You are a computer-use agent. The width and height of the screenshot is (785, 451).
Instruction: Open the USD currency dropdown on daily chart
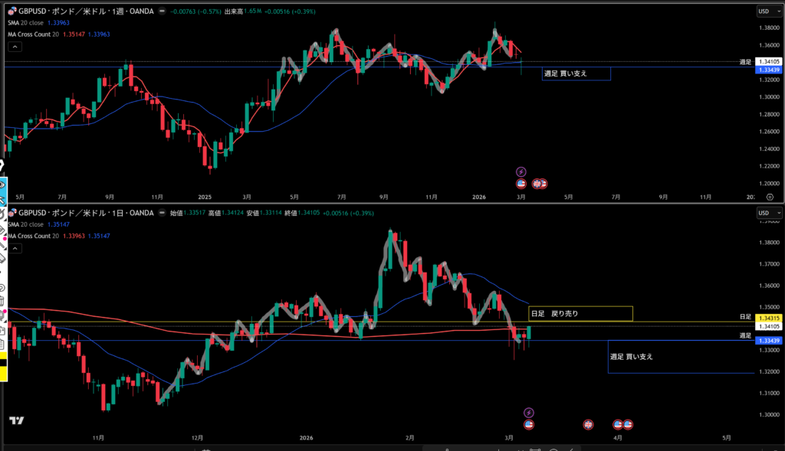(x=767, y=213)
